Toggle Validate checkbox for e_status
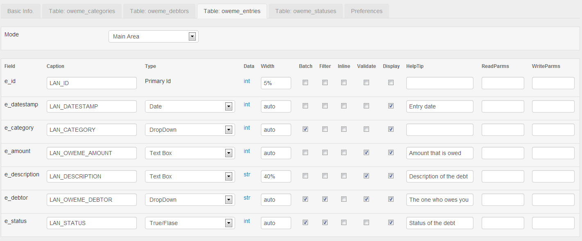582x241 pixels. tap(367, 223)
